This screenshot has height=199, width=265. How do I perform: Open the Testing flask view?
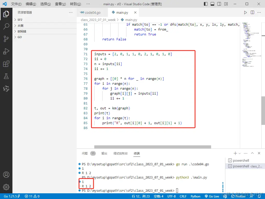6,76
